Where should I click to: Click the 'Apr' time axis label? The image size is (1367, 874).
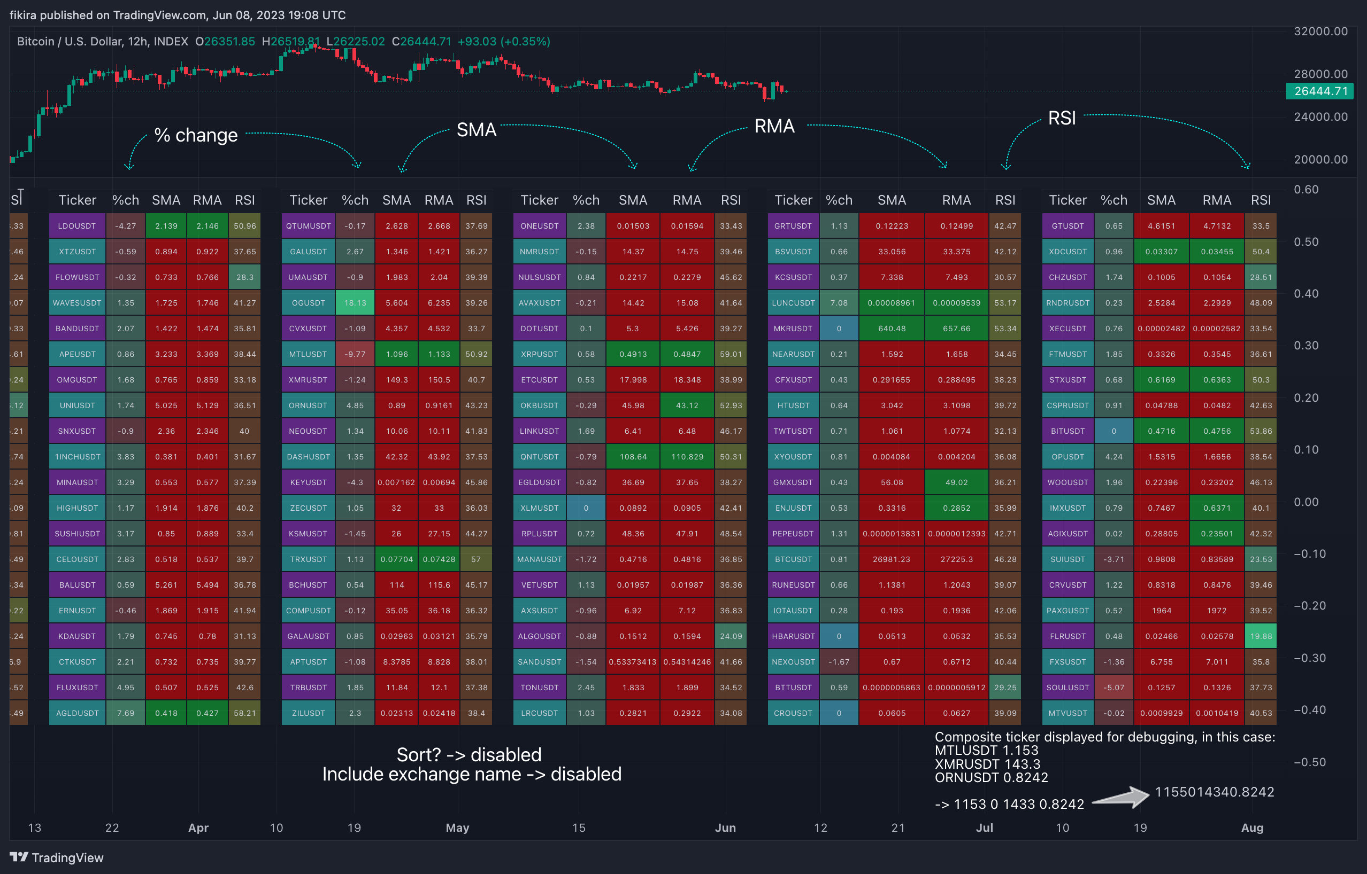pyautogui.click(x=198, y=828)
